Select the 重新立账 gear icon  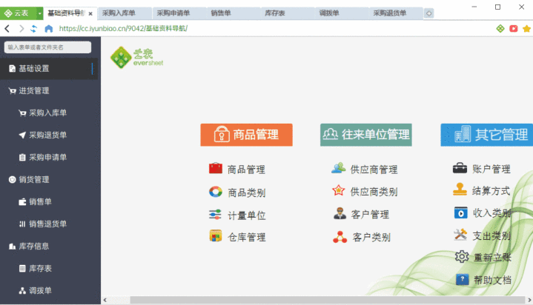click(462, 257)
